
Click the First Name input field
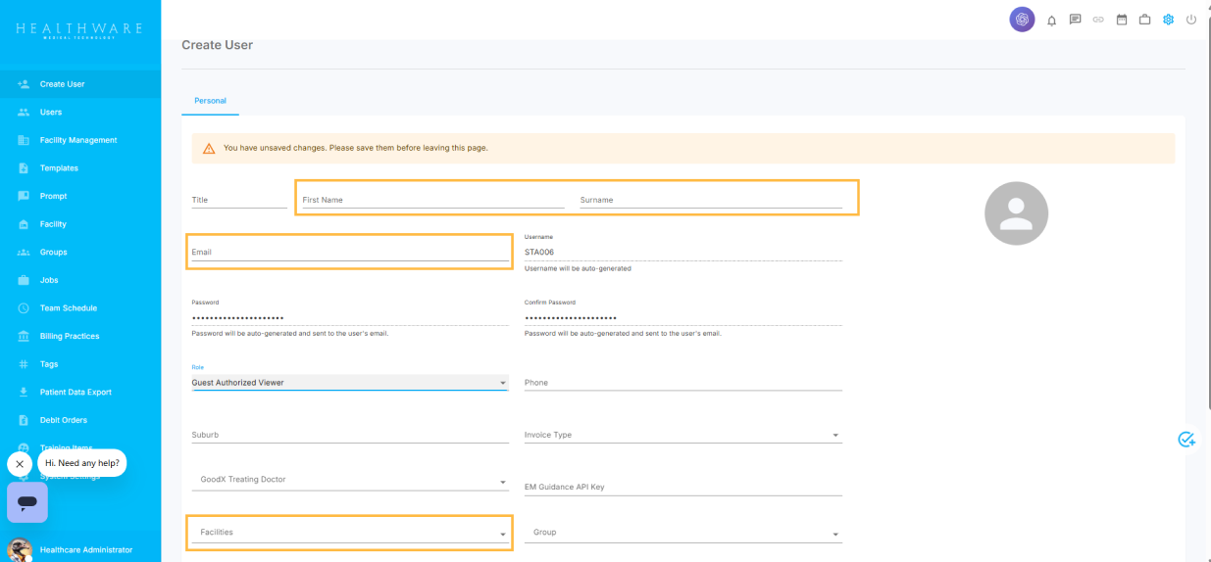point(432,200)
